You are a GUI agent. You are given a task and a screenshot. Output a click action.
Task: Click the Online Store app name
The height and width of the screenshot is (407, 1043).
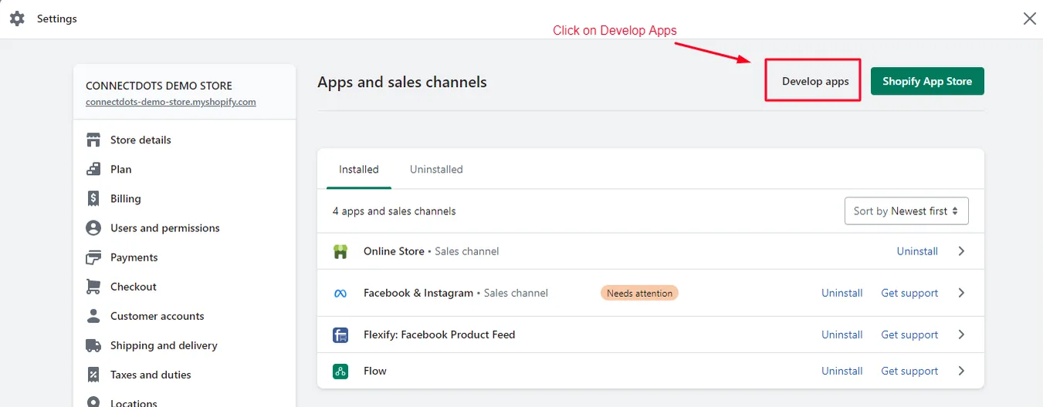394,251
